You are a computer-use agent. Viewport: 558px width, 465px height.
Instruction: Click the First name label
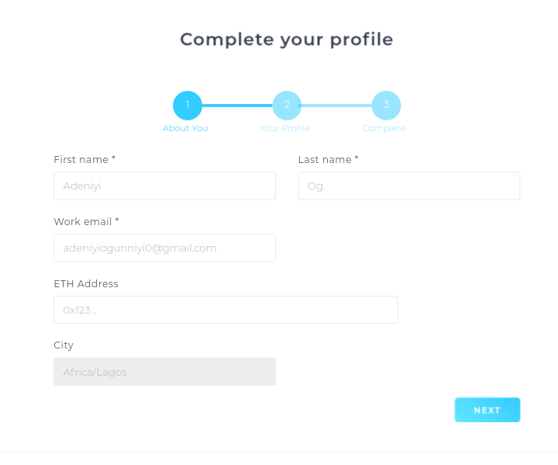84,159
